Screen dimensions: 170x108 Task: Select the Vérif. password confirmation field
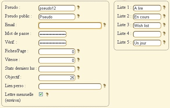click(52, 43)
